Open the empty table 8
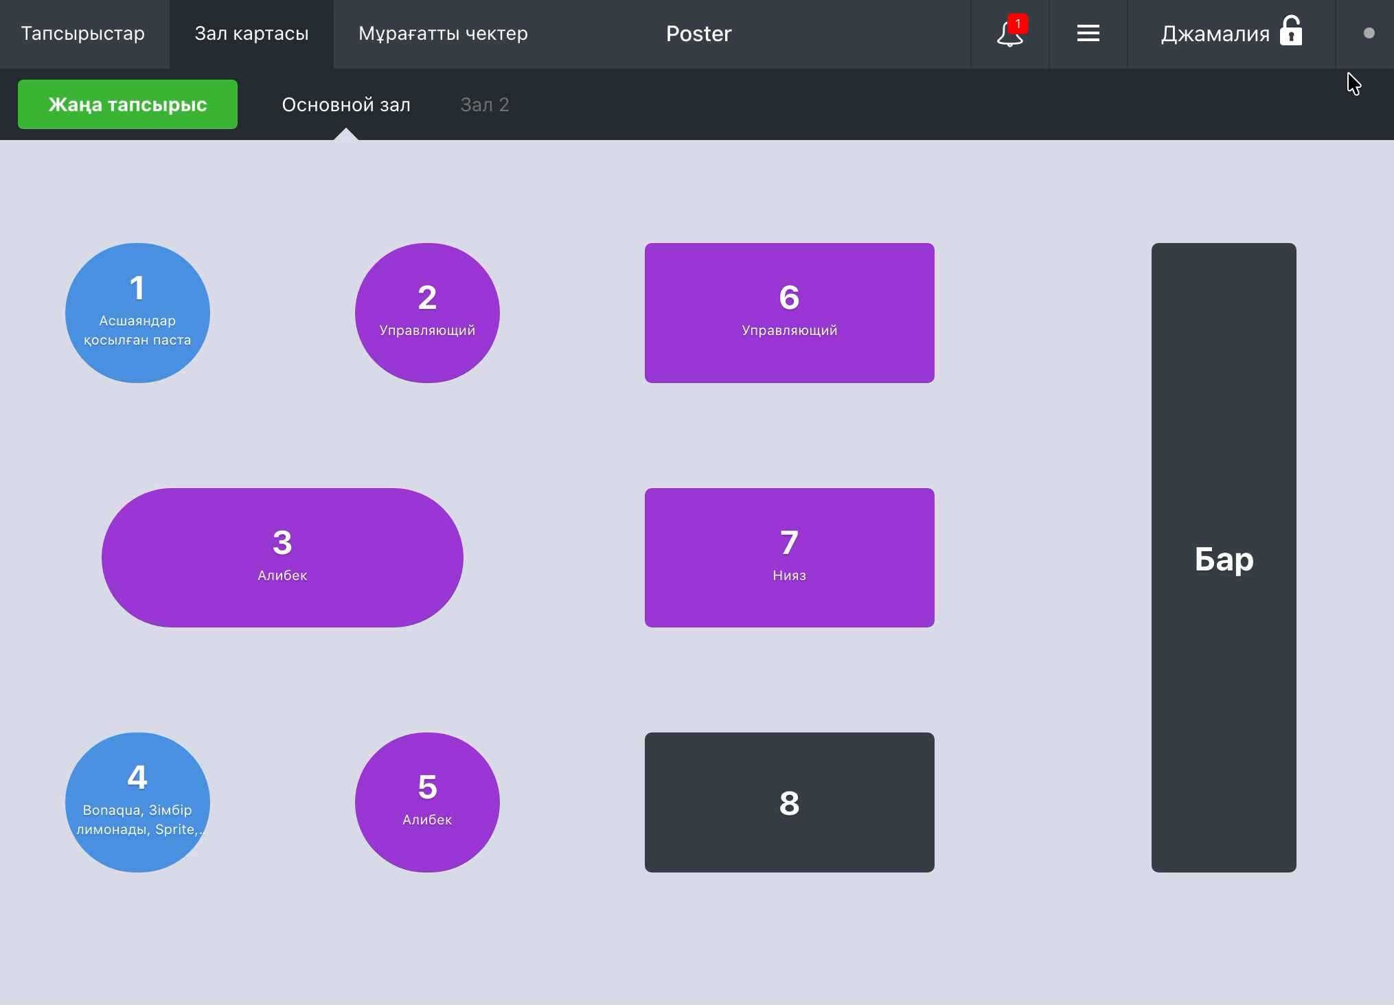The image size is (1394, 1005). pyautogui.click(x=790, y=802)
